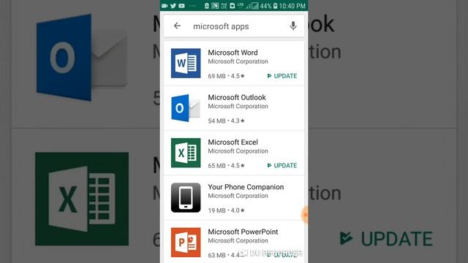Screen dimensions: 468x263
Task: Click the 54 MB 4.3 rating text
Action: click(226, 121)
